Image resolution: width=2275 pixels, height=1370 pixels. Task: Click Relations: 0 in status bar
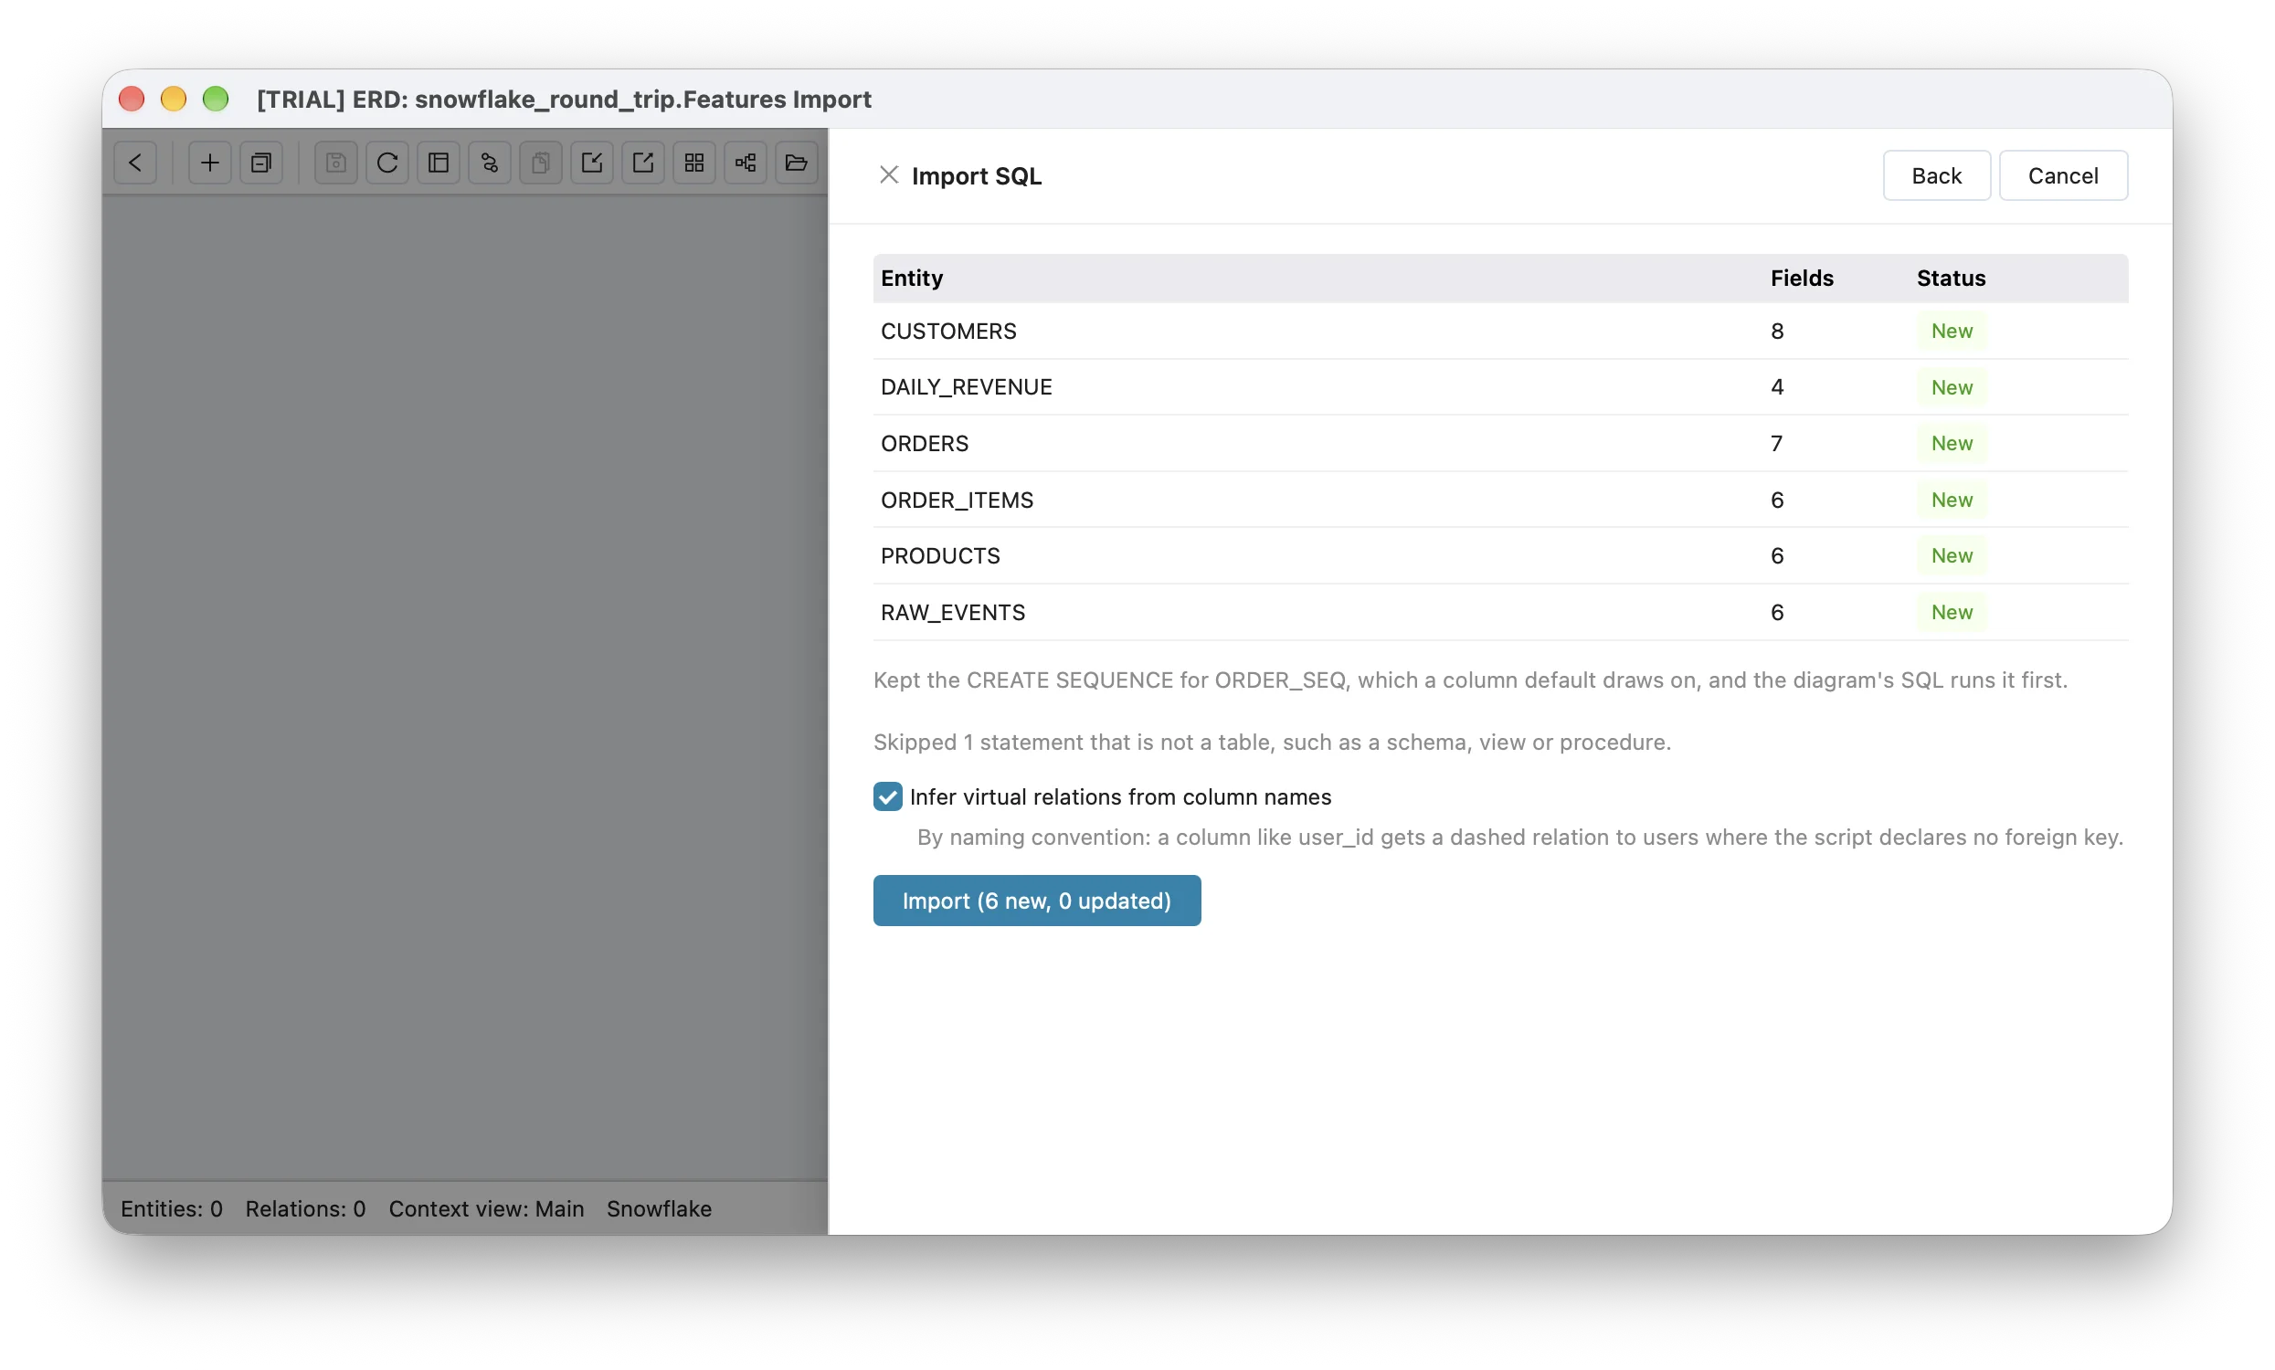click(x=305, y=1209)
